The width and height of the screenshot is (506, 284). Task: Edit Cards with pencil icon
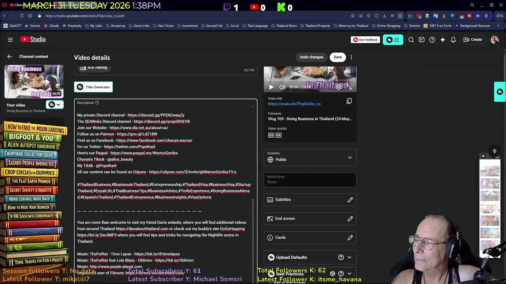(x=350, y=237)
